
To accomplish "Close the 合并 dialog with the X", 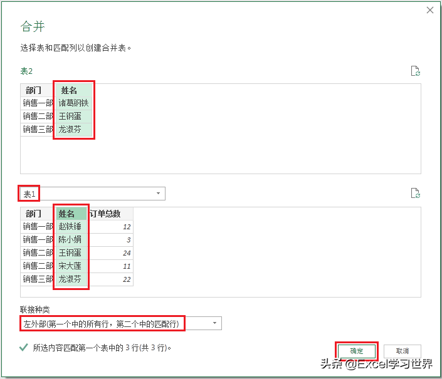I will click(x=430, y=10).
